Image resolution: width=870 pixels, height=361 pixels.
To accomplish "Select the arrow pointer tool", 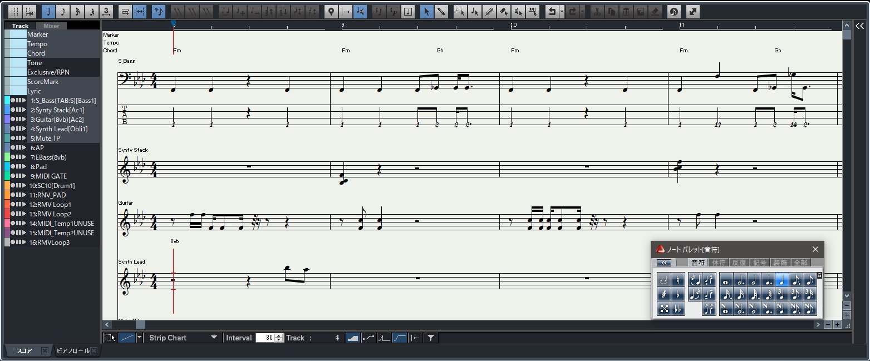I will (426, 11).
